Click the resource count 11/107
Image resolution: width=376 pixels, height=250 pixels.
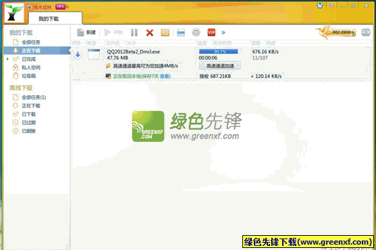tap(260, 58)
